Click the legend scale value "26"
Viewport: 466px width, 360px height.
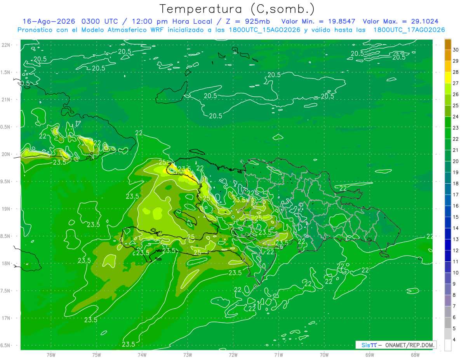click(x=456, y=94)
